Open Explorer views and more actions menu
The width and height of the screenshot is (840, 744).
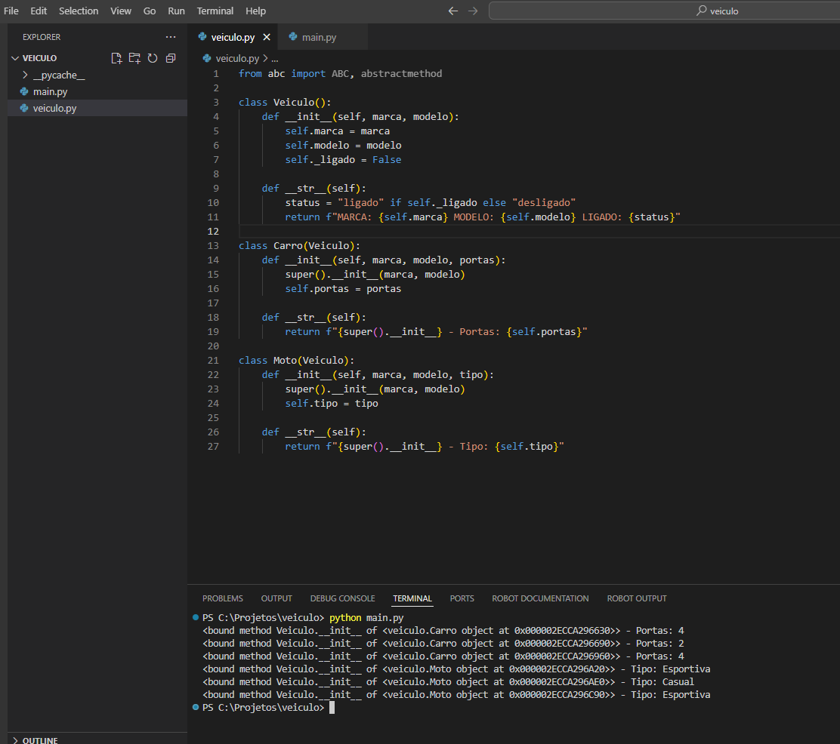pos(171,37)
